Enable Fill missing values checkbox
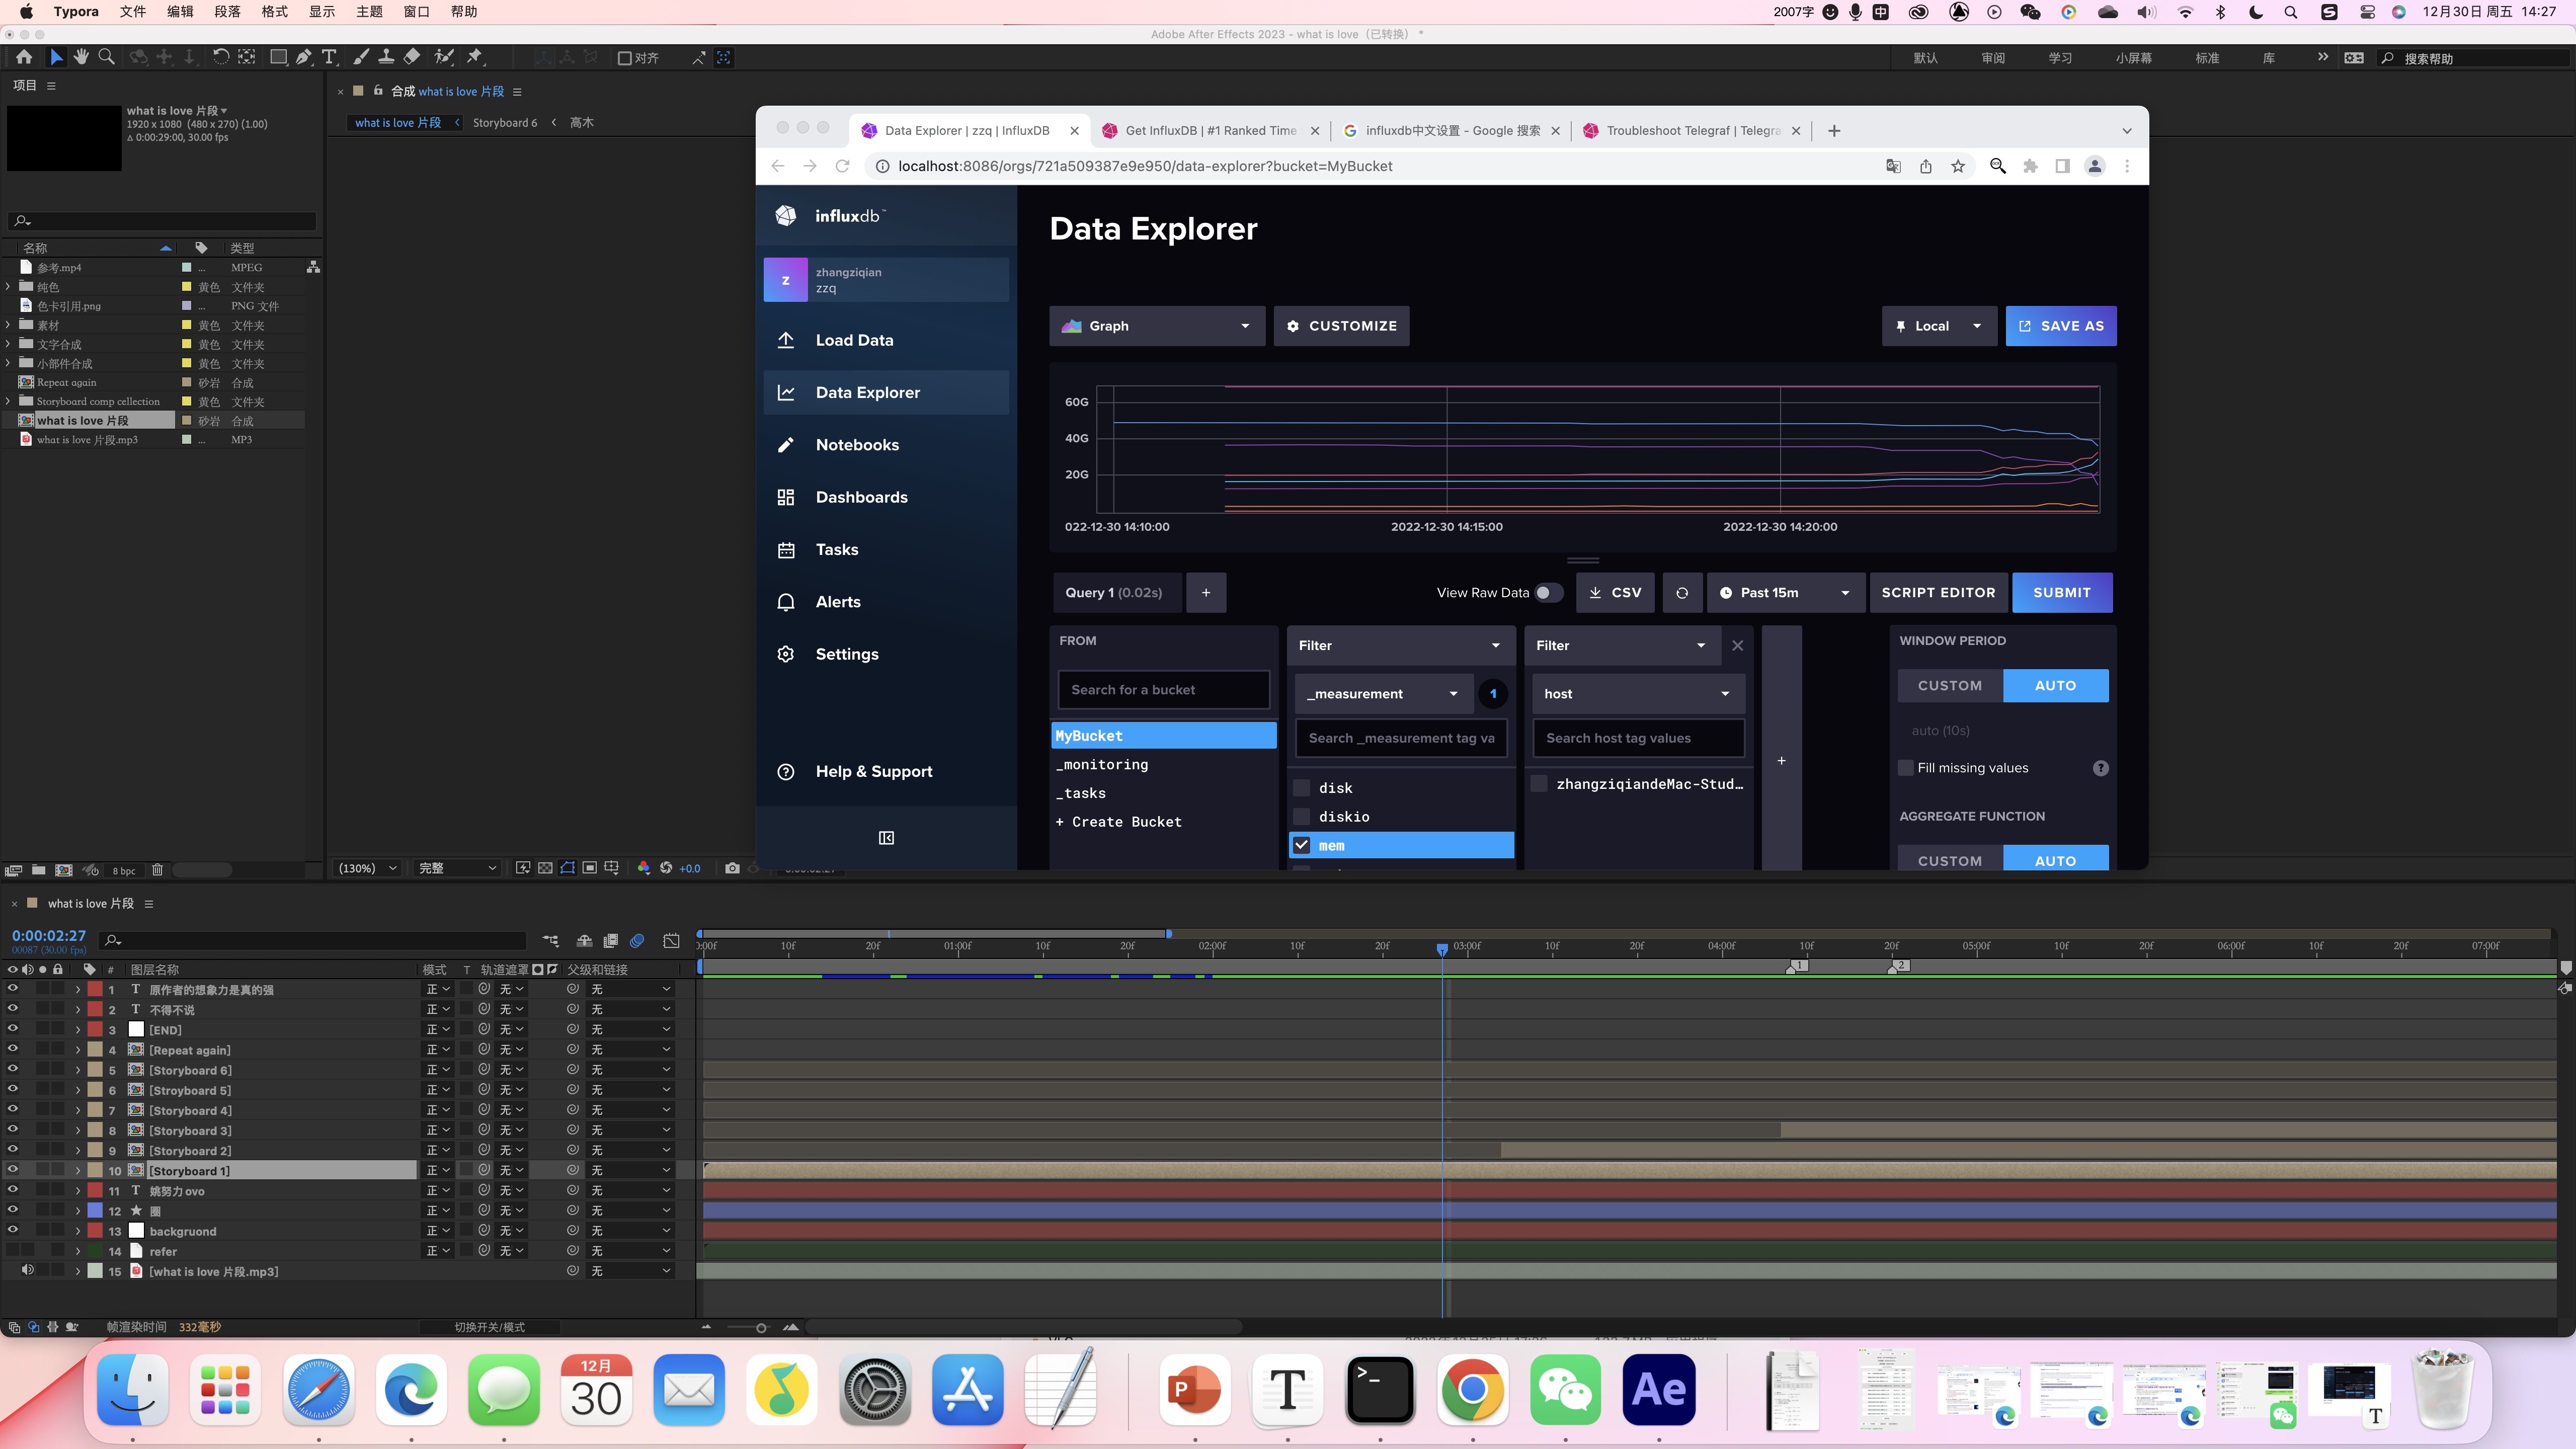The width and height of the screenshot is (2576, 1449). click(x=1906, y=768)
